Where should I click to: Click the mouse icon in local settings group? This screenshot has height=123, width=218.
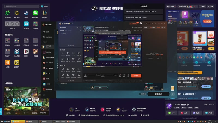coord(12,24)
